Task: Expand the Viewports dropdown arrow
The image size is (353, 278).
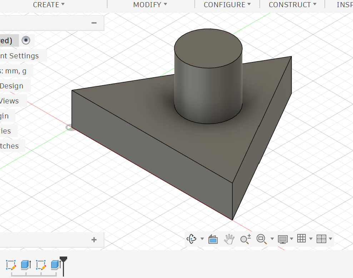Action: pos(330,239)
